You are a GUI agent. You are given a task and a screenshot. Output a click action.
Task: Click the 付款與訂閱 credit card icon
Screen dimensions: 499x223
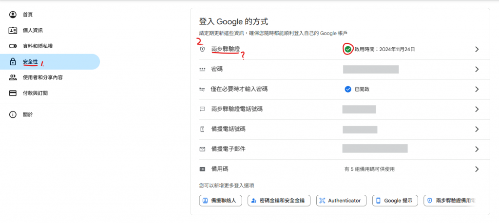[13, 93]
